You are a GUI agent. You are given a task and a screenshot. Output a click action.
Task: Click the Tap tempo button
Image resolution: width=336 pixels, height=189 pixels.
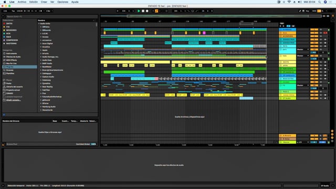tap(13, 11)
